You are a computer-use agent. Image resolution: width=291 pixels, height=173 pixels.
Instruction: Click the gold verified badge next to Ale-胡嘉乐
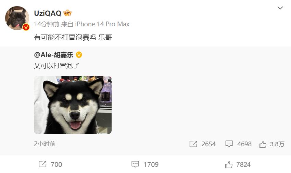[79, 55]
